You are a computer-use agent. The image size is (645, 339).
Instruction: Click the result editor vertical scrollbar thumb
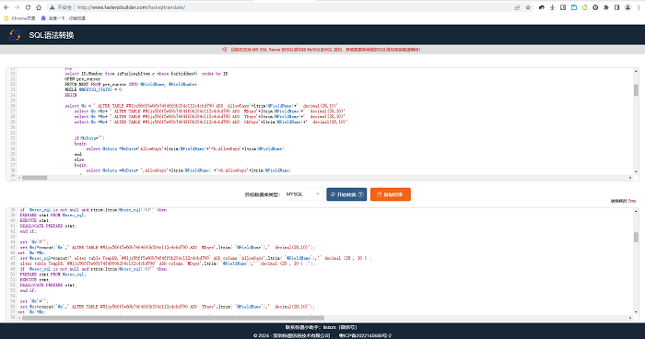636,237
